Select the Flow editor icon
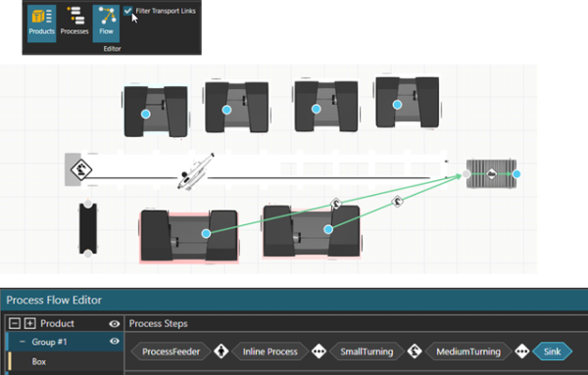This screenshot has height=375, width=588. coord(106,23)
